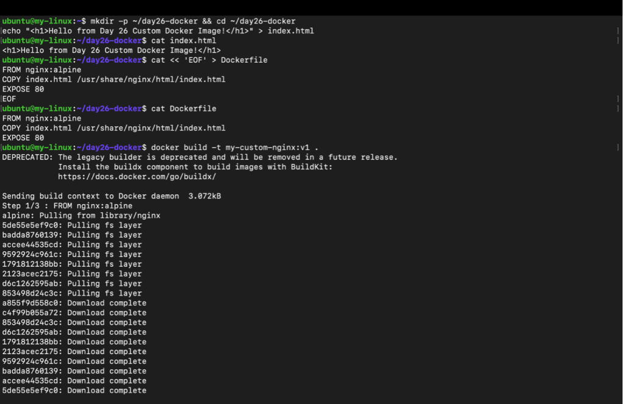The height and width of the screenshot is (404, 625).
Task: Click "1791812138bb: Download complete" line
Action: click(x=74, y=342)
